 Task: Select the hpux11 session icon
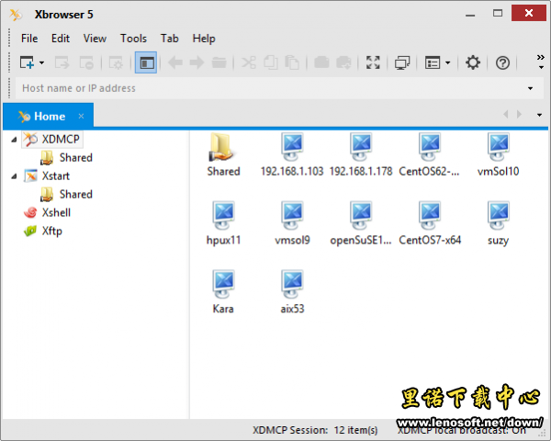[223, 223]
